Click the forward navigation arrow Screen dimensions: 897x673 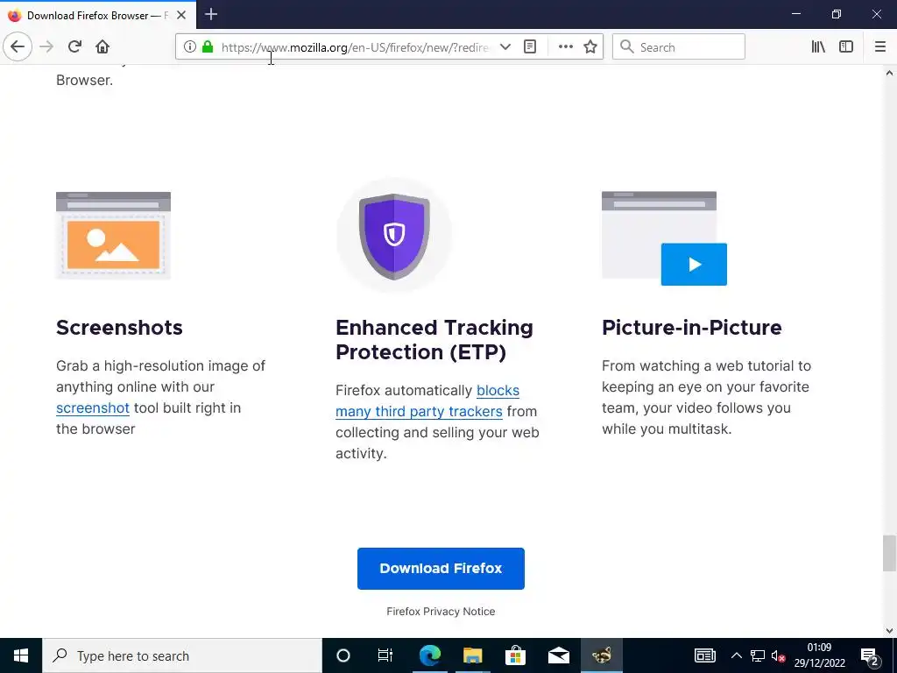point(46,47)
